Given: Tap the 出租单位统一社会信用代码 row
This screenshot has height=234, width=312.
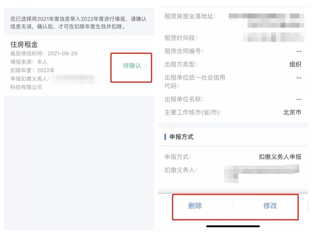Looking at the screenshot, I should [x=233, y=82].
